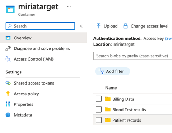Click the Upload arrow icon
Image resolution: width=172 pixels, height=133 pixels.
point(98,26)
